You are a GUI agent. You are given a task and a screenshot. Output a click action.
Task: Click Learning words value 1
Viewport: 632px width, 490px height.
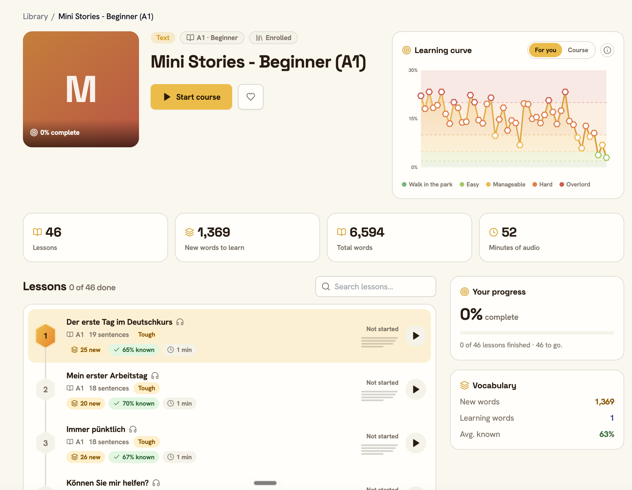pos(612,418)
